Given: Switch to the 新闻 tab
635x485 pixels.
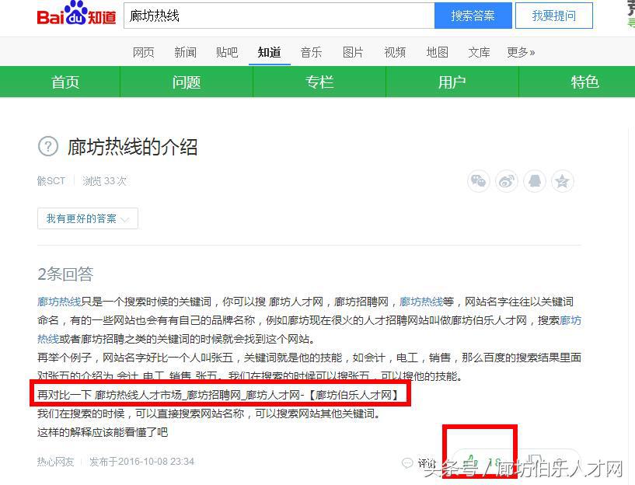Looking at the screenshot, I should pos(185,52).
